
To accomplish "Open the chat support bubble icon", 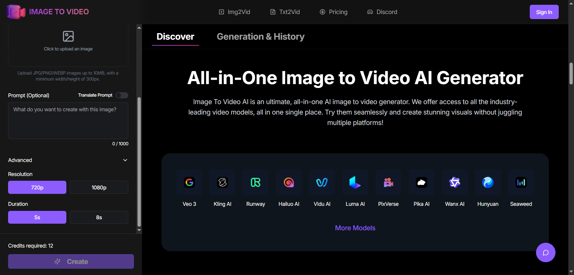I will (546, 252).
